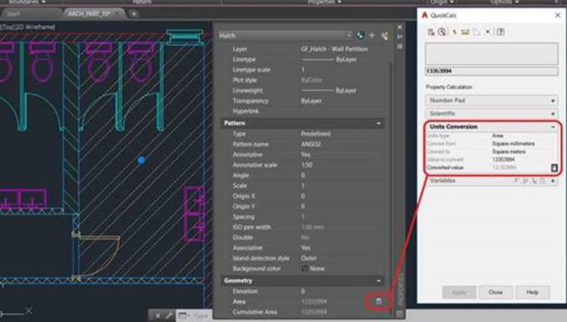Close the command line with X icon
Viewport: 567px width, 322px height.
tap(158, 316)
